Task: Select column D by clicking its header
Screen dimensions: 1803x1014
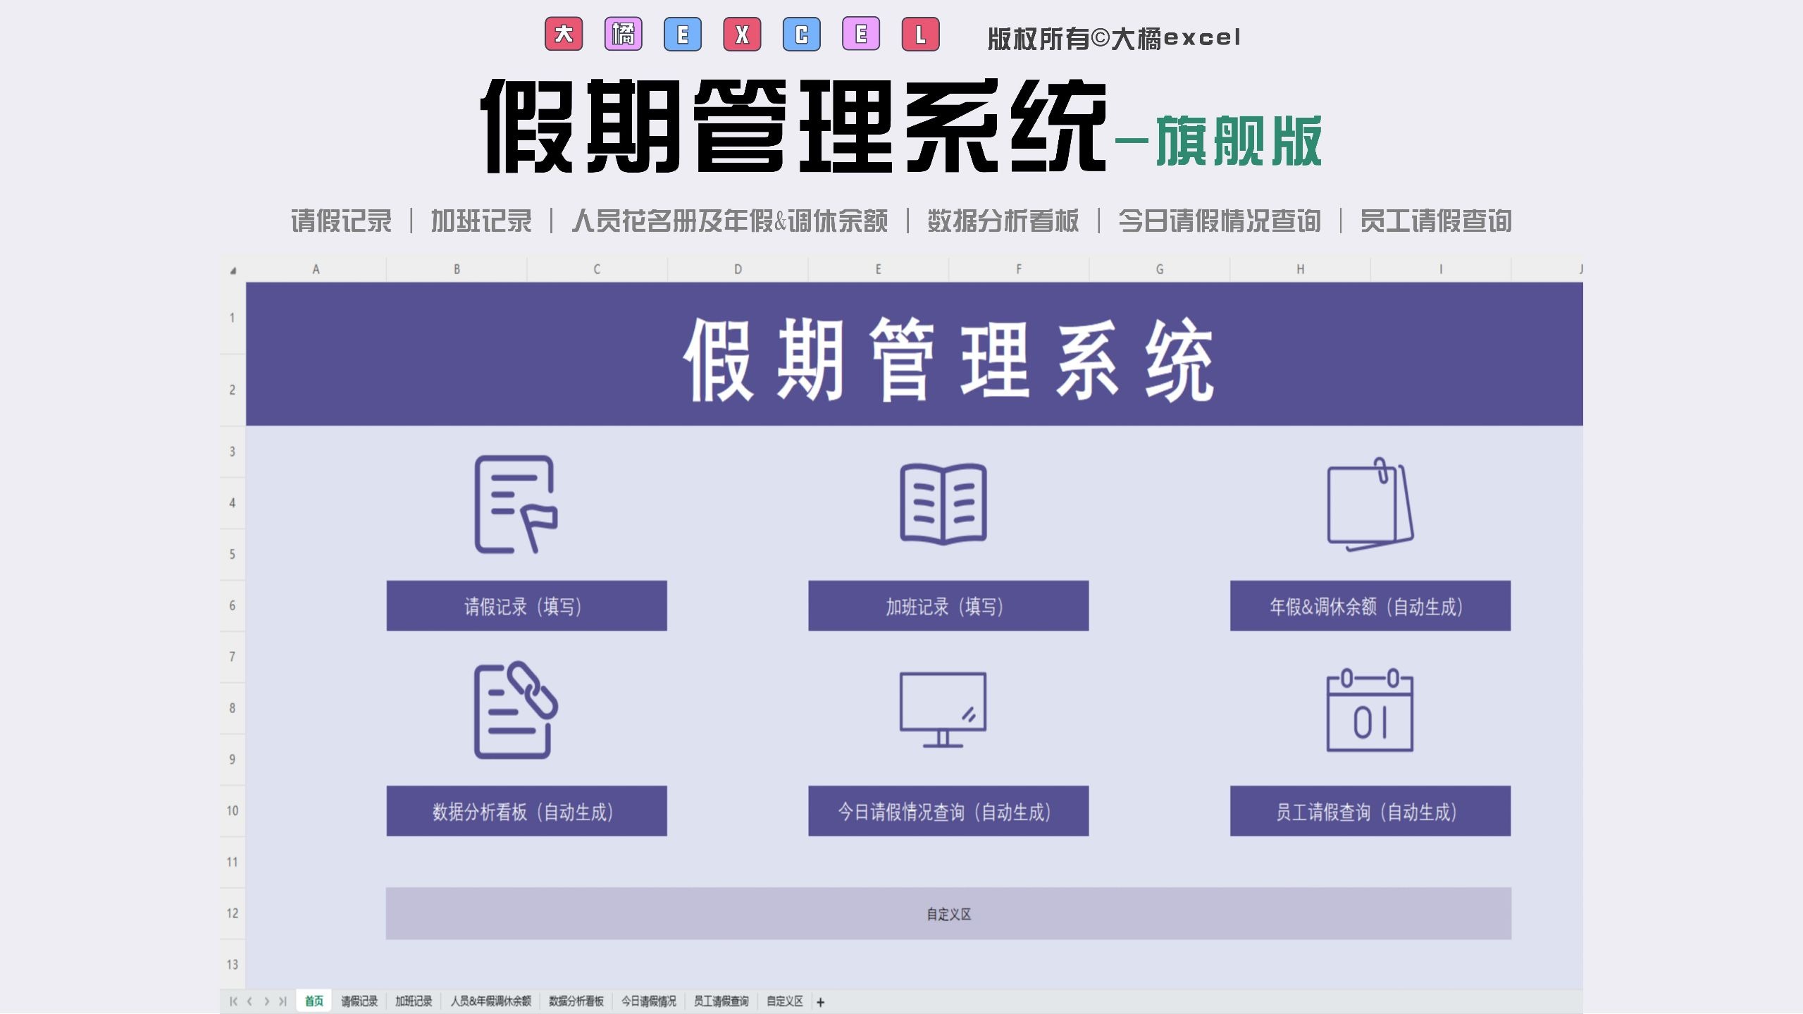Action: click(x=737, y=268)
